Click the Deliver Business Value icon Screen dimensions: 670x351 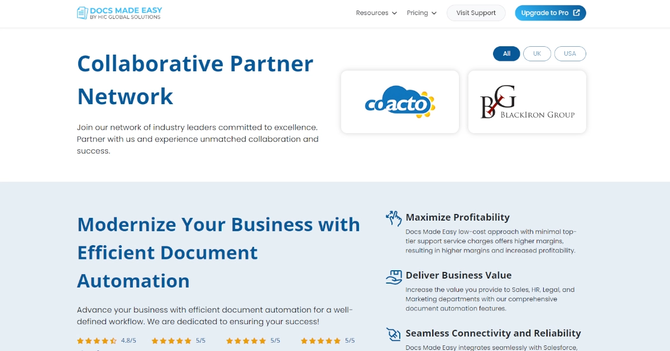(393, 277)
